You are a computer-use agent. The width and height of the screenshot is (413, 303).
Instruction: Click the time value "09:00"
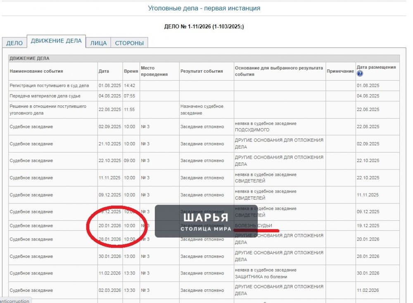(129, 161)
